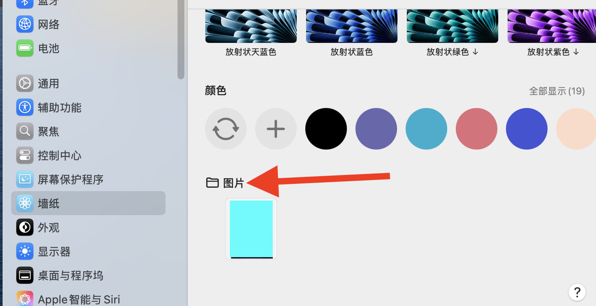Show all 19 colors
The height and width of the screenshot is (306, 596).
point(557,91)
